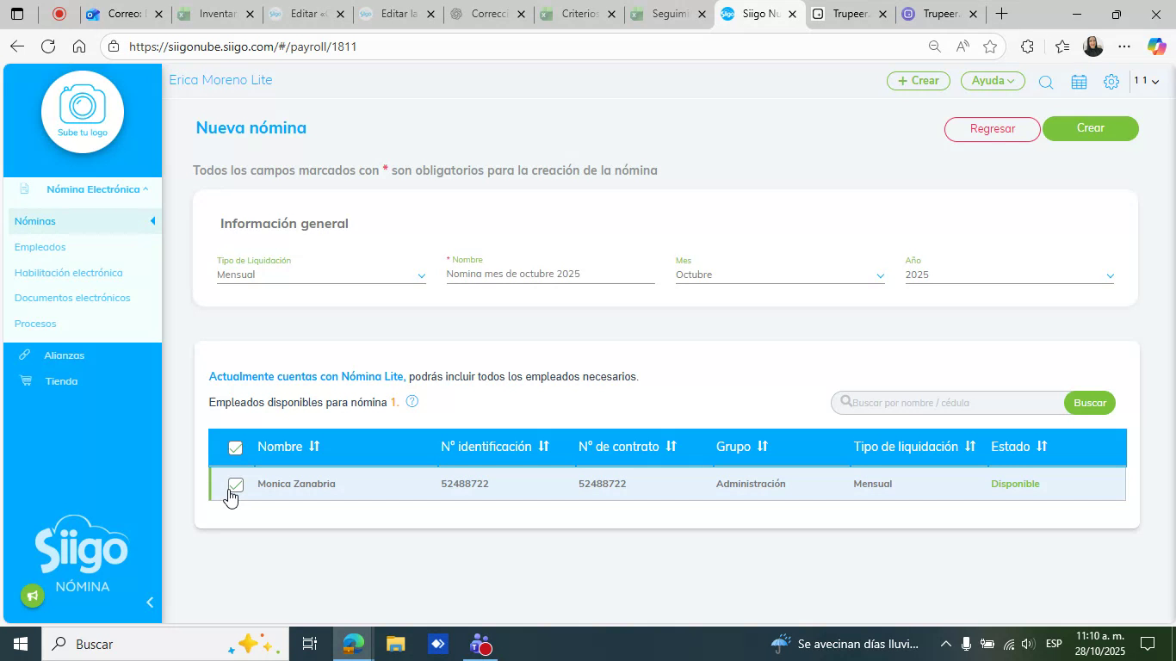Open File Explorer from the taskbar

pyautogui.click(x=395, y=644)
